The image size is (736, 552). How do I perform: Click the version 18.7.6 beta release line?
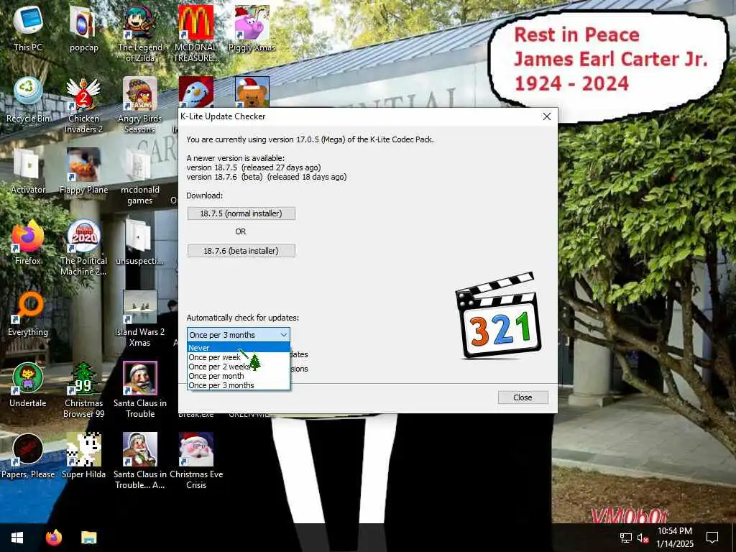pyautogui.click(x=267, y=177)
